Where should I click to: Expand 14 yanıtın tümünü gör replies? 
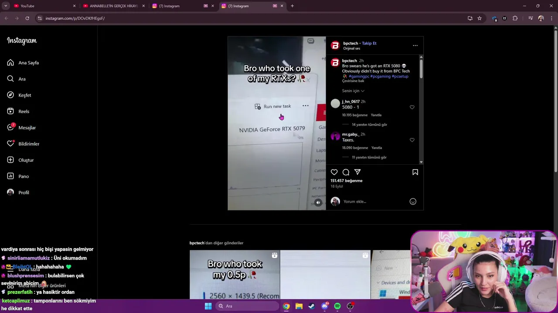(x=369, y=124)
